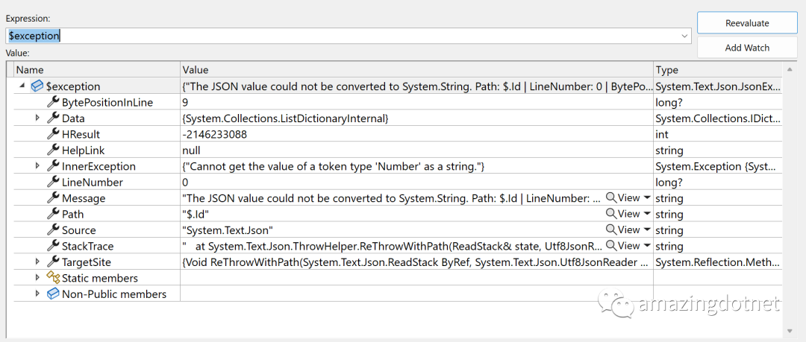Open the Source row visualizer magnifier

tap(611, 230)
